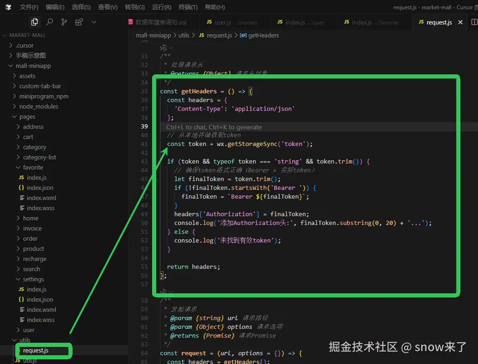Open the 选择(S) menu

(81, 7)
